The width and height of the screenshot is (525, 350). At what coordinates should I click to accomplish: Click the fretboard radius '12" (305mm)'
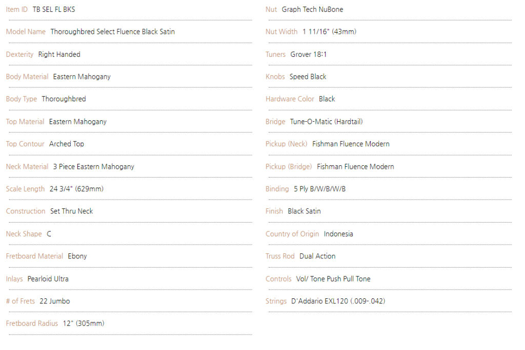84,323
